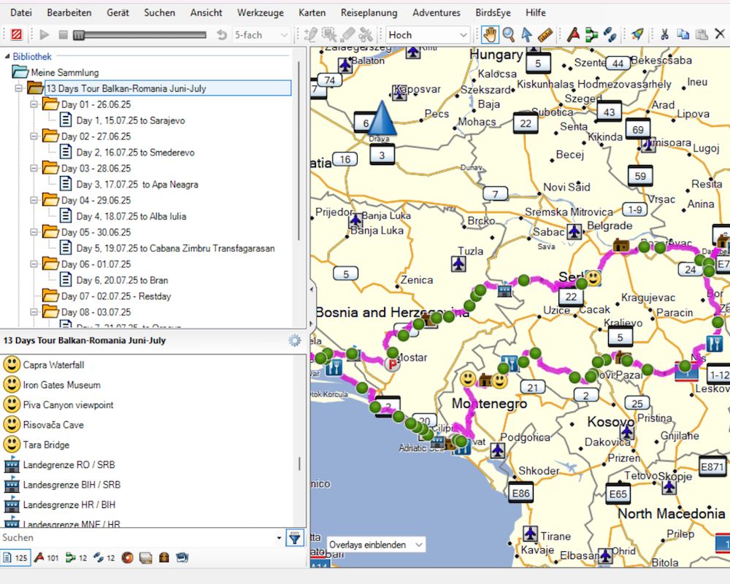Select route Day 3 to Apa Neagra

click(137, 185)
